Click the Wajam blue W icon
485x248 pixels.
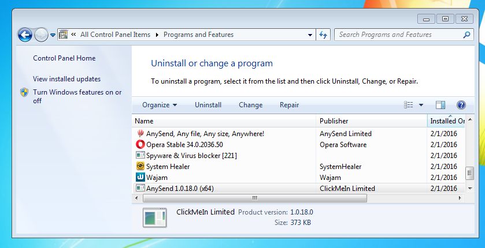coord(140,177)
